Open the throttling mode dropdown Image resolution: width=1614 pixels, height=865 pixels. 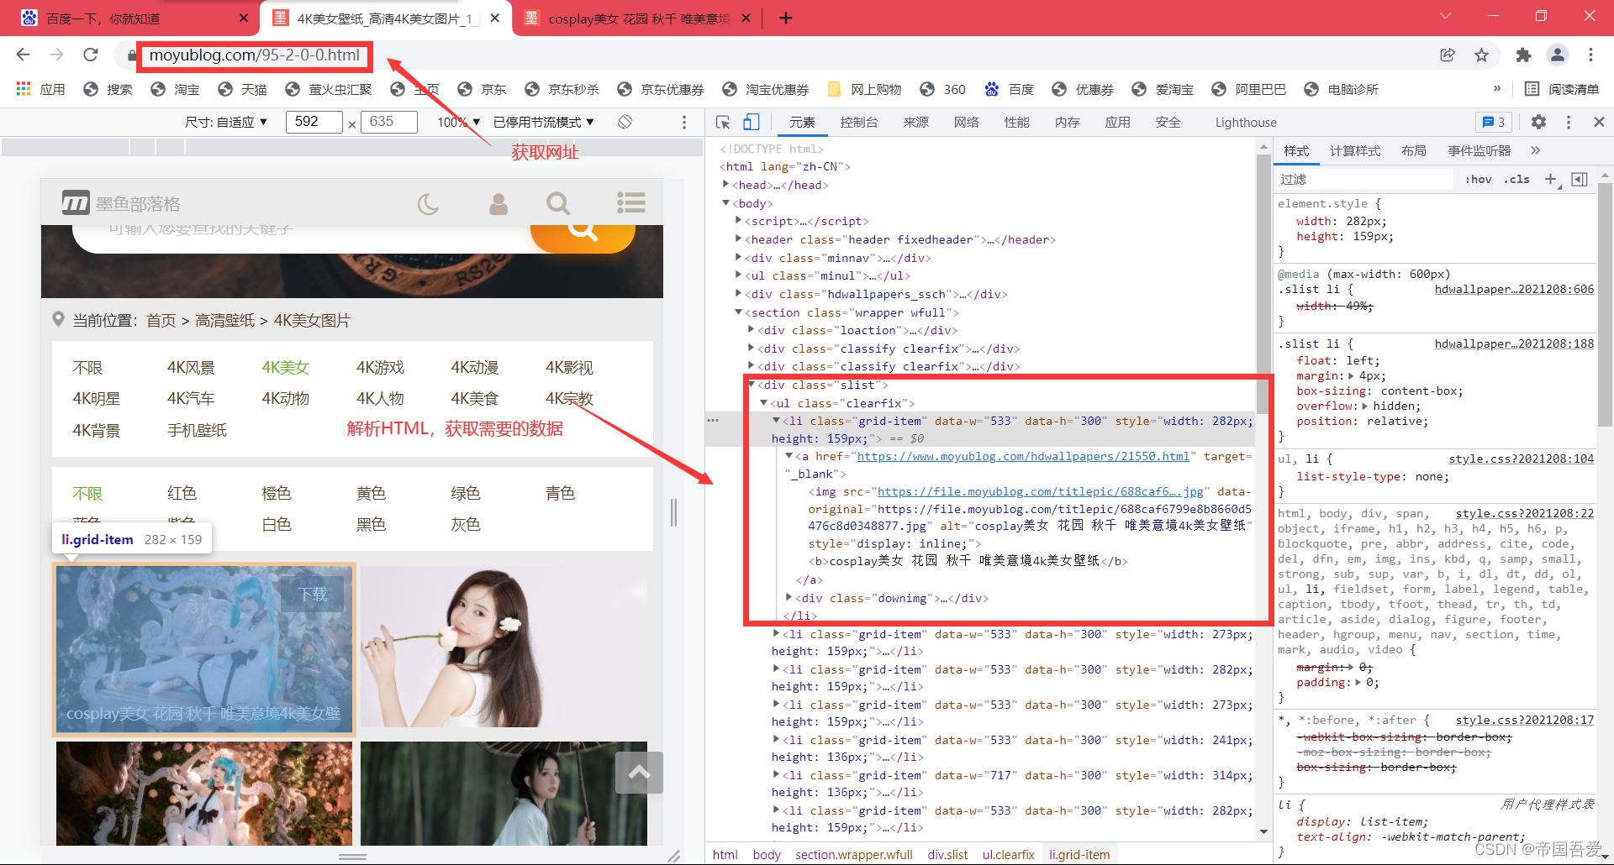click(x=544, y=122)
